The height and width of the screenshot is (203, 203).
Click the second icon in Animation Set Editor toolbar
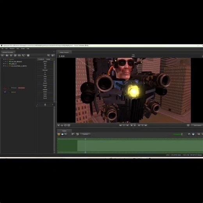pyautogui.click(x=7, y=55)
